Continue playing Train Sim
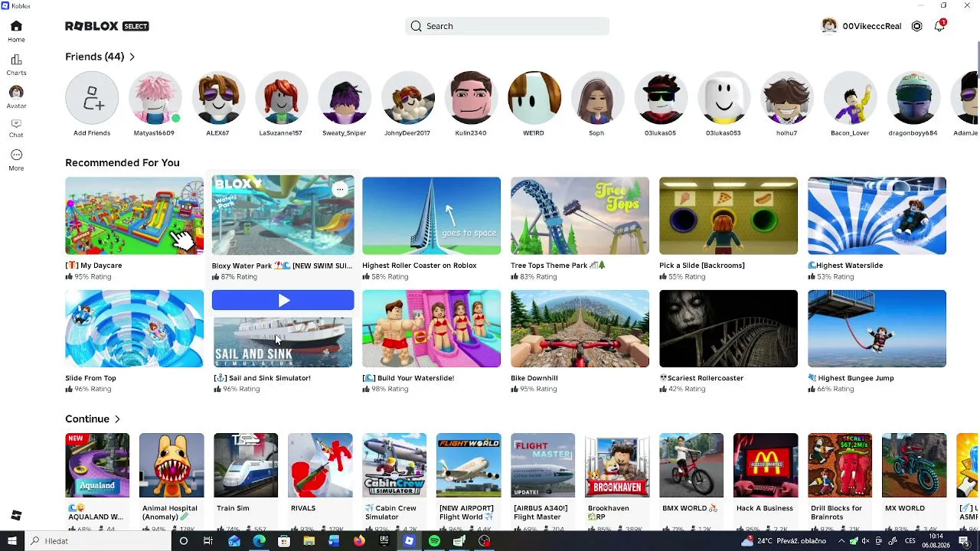980x551 pixels. pos(246,465)
